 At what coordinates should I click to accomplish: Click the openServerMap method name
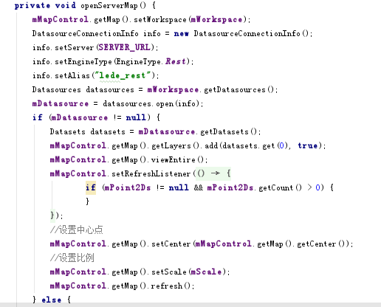pos(109,5)
